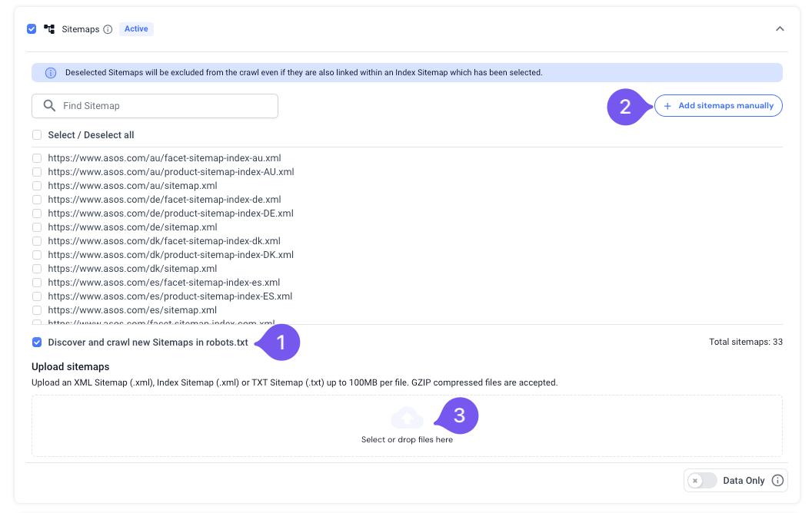812x513 pixels.
Task: Uncheck Discover and crawl new Sitemaps checkbox
Action: pos(37,343)
